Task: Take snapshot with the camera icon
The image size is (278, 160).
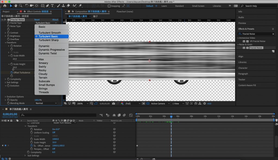Action: tap(113, 103)
